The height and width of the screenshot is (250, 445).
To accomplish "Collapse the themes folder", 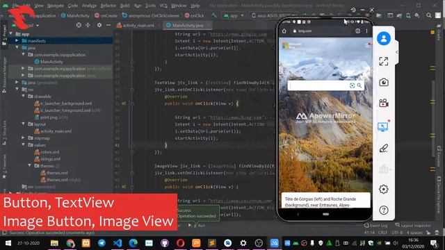I will (29, 166).
